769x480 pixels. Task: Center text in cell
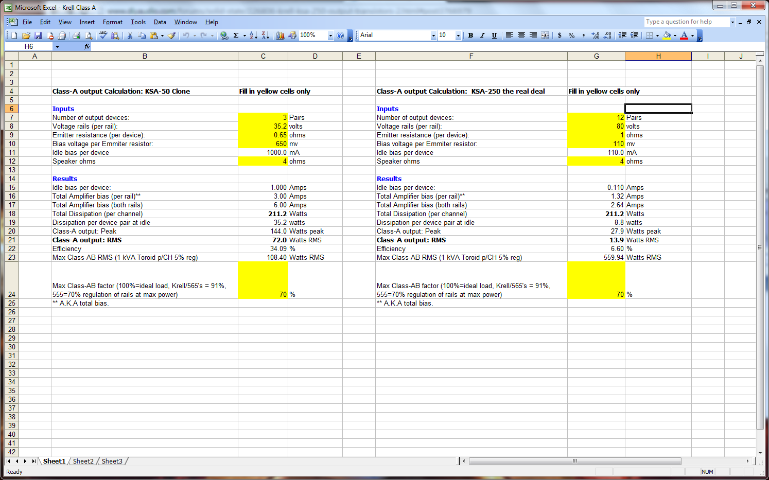[521, 35]
